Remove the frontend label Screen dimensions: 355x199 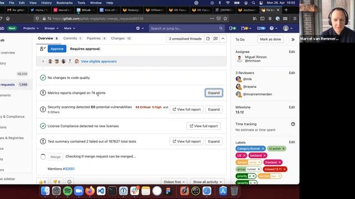pos(280,162)
